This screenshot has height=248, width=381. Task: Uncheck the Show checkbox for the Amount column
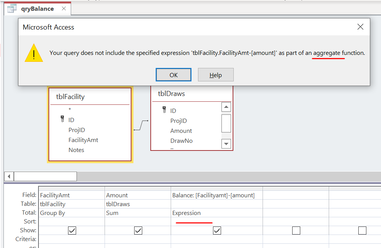pos(138,230)
